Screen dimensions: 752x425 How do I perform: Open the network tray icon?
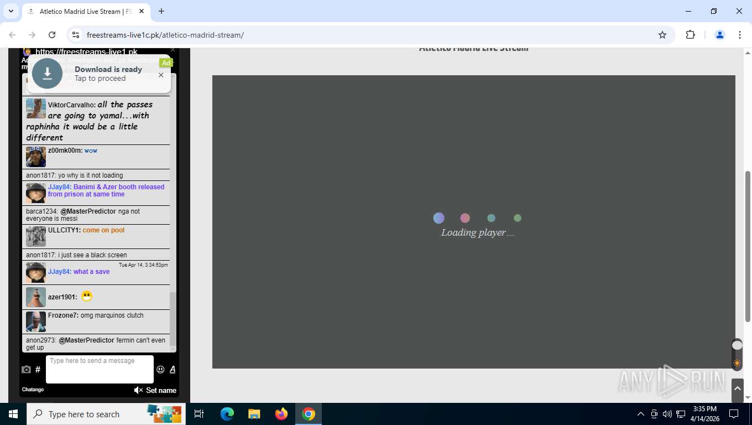(681, 414)
